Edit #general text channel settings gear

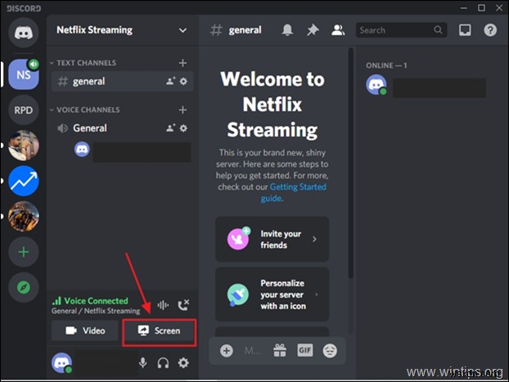183,81
